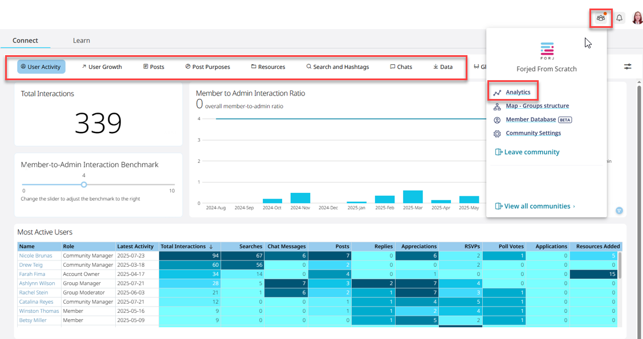Click the Farah Fima user link
Viewport: 643px width, 339px height.
(32, 274)
